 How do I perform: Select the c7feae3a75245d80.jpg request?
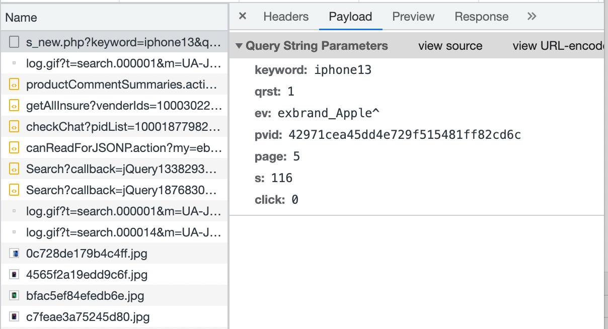click(x=114, y=317)
